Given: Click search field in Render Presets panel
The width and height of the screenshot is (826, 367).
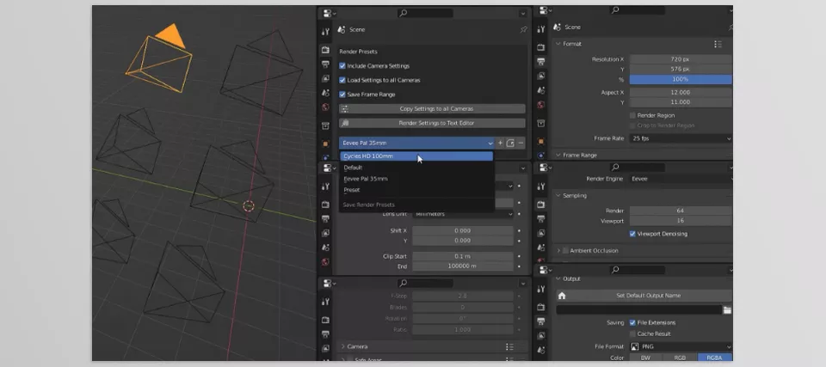Looking at the screenshot, I should point(426,13).
